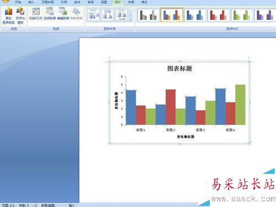276x207 pixels.
Task: Click the 字数 word count status entry
Action: (24, 205)
